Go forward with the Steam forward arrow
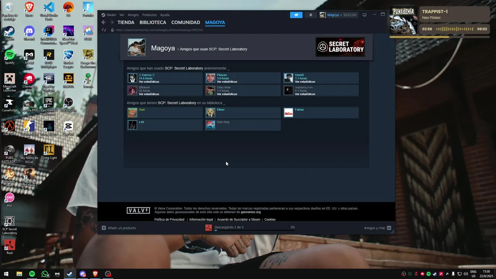The width and height of the screenshot is (496, 279). coord(112,22)
